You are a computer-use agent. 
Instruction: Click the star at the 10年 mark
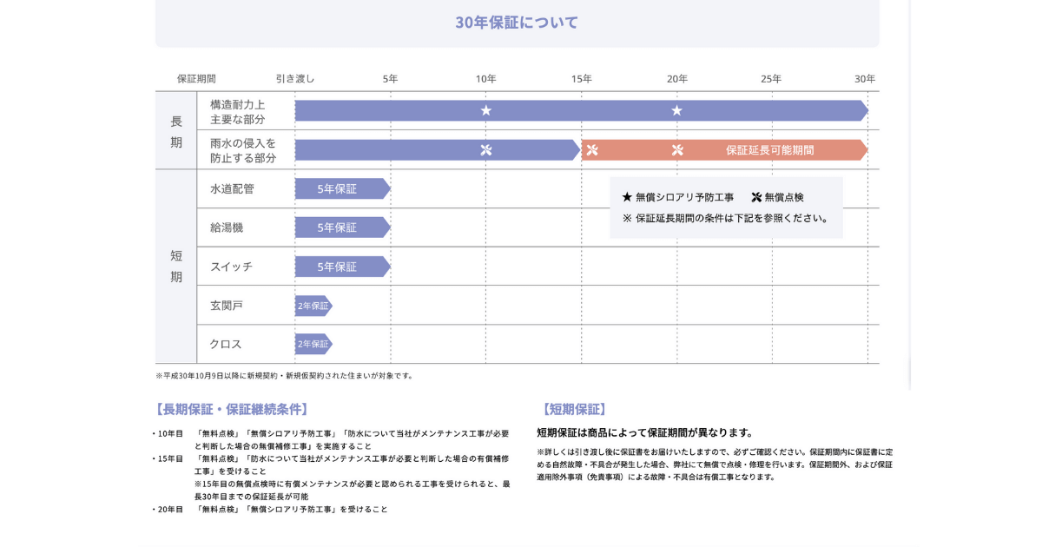coord(486,110)
